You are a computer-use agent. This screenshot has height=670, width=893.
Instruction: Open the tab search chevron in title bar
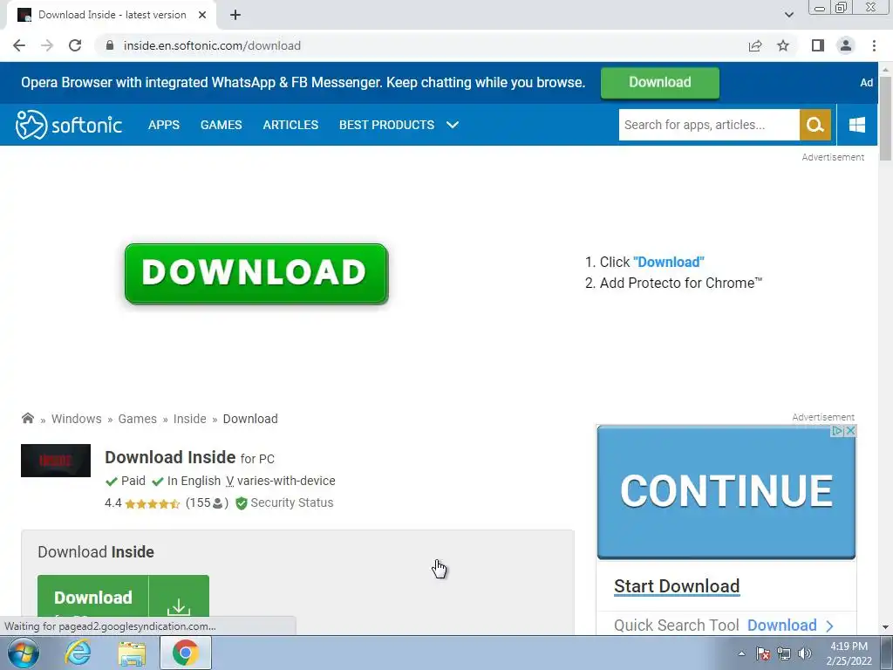pos(788,15)
